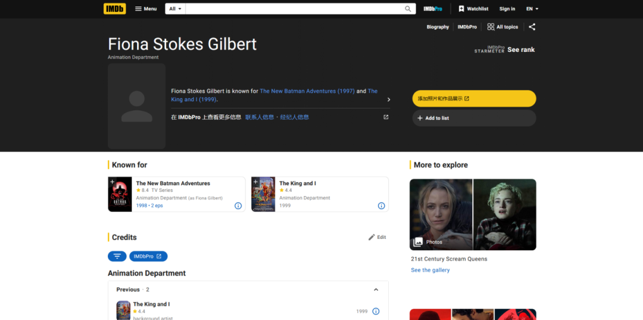The image size is (643, 320).
Task: Open The King and I in Animation Department credits
Action: (151, 305)
